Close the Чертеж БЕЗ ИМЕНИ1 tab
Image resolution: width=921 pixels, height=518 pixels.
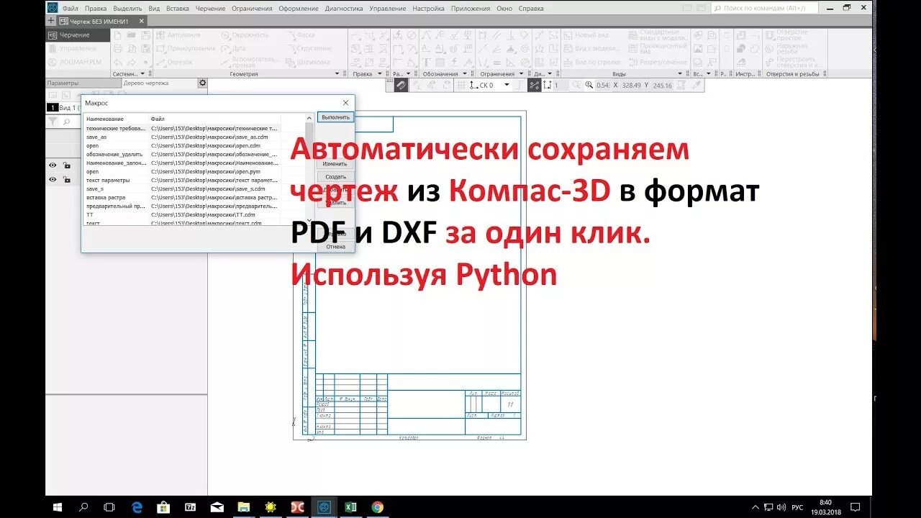click(141, 21)
